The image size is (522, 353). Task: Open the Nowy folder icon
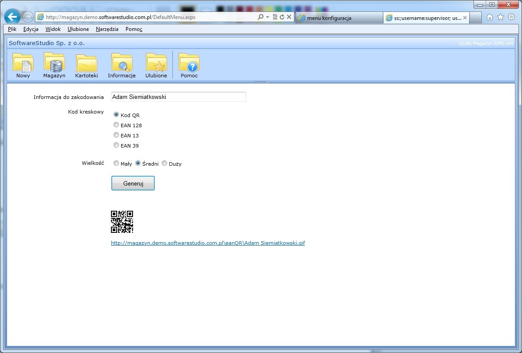coord(23,63)
